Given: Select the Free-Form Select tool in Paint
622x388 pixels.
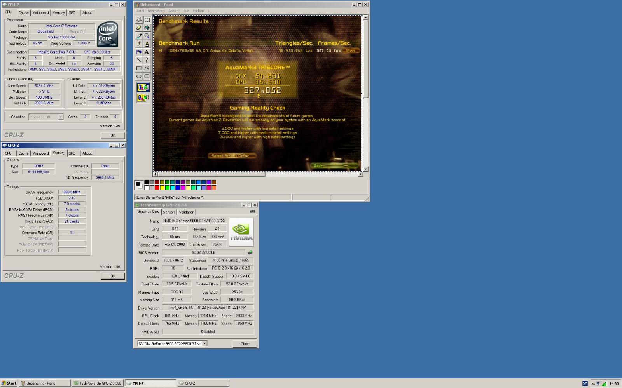Looking at the screenshot, I should [x=139, y=20].
